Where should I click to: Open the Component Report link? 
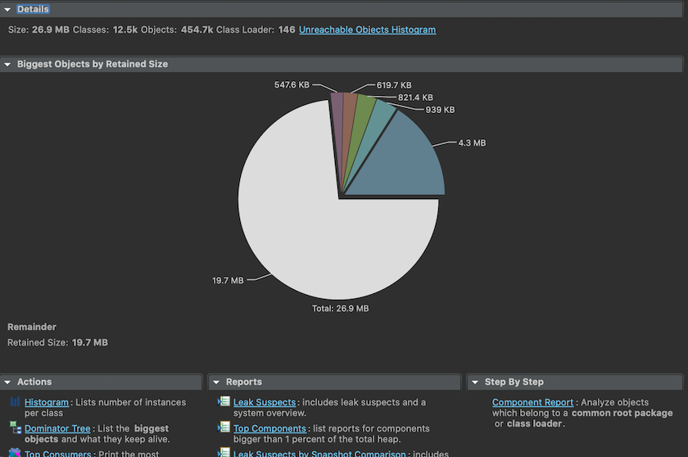(532, 403)
